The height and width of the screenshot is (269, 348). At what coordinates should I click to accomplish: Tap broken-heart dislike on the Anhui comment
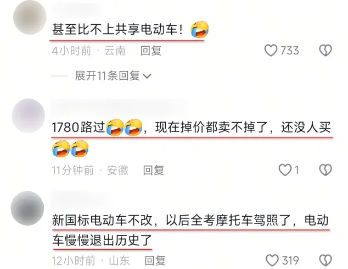coord(325,170)
